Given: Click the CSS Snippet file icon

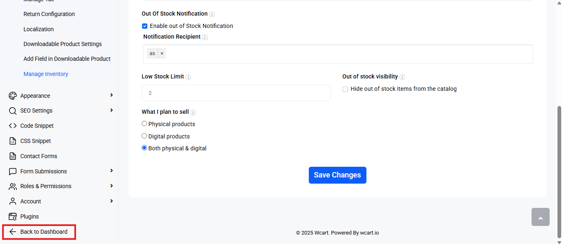Looking at the screenshot, I should click(13, 141).
